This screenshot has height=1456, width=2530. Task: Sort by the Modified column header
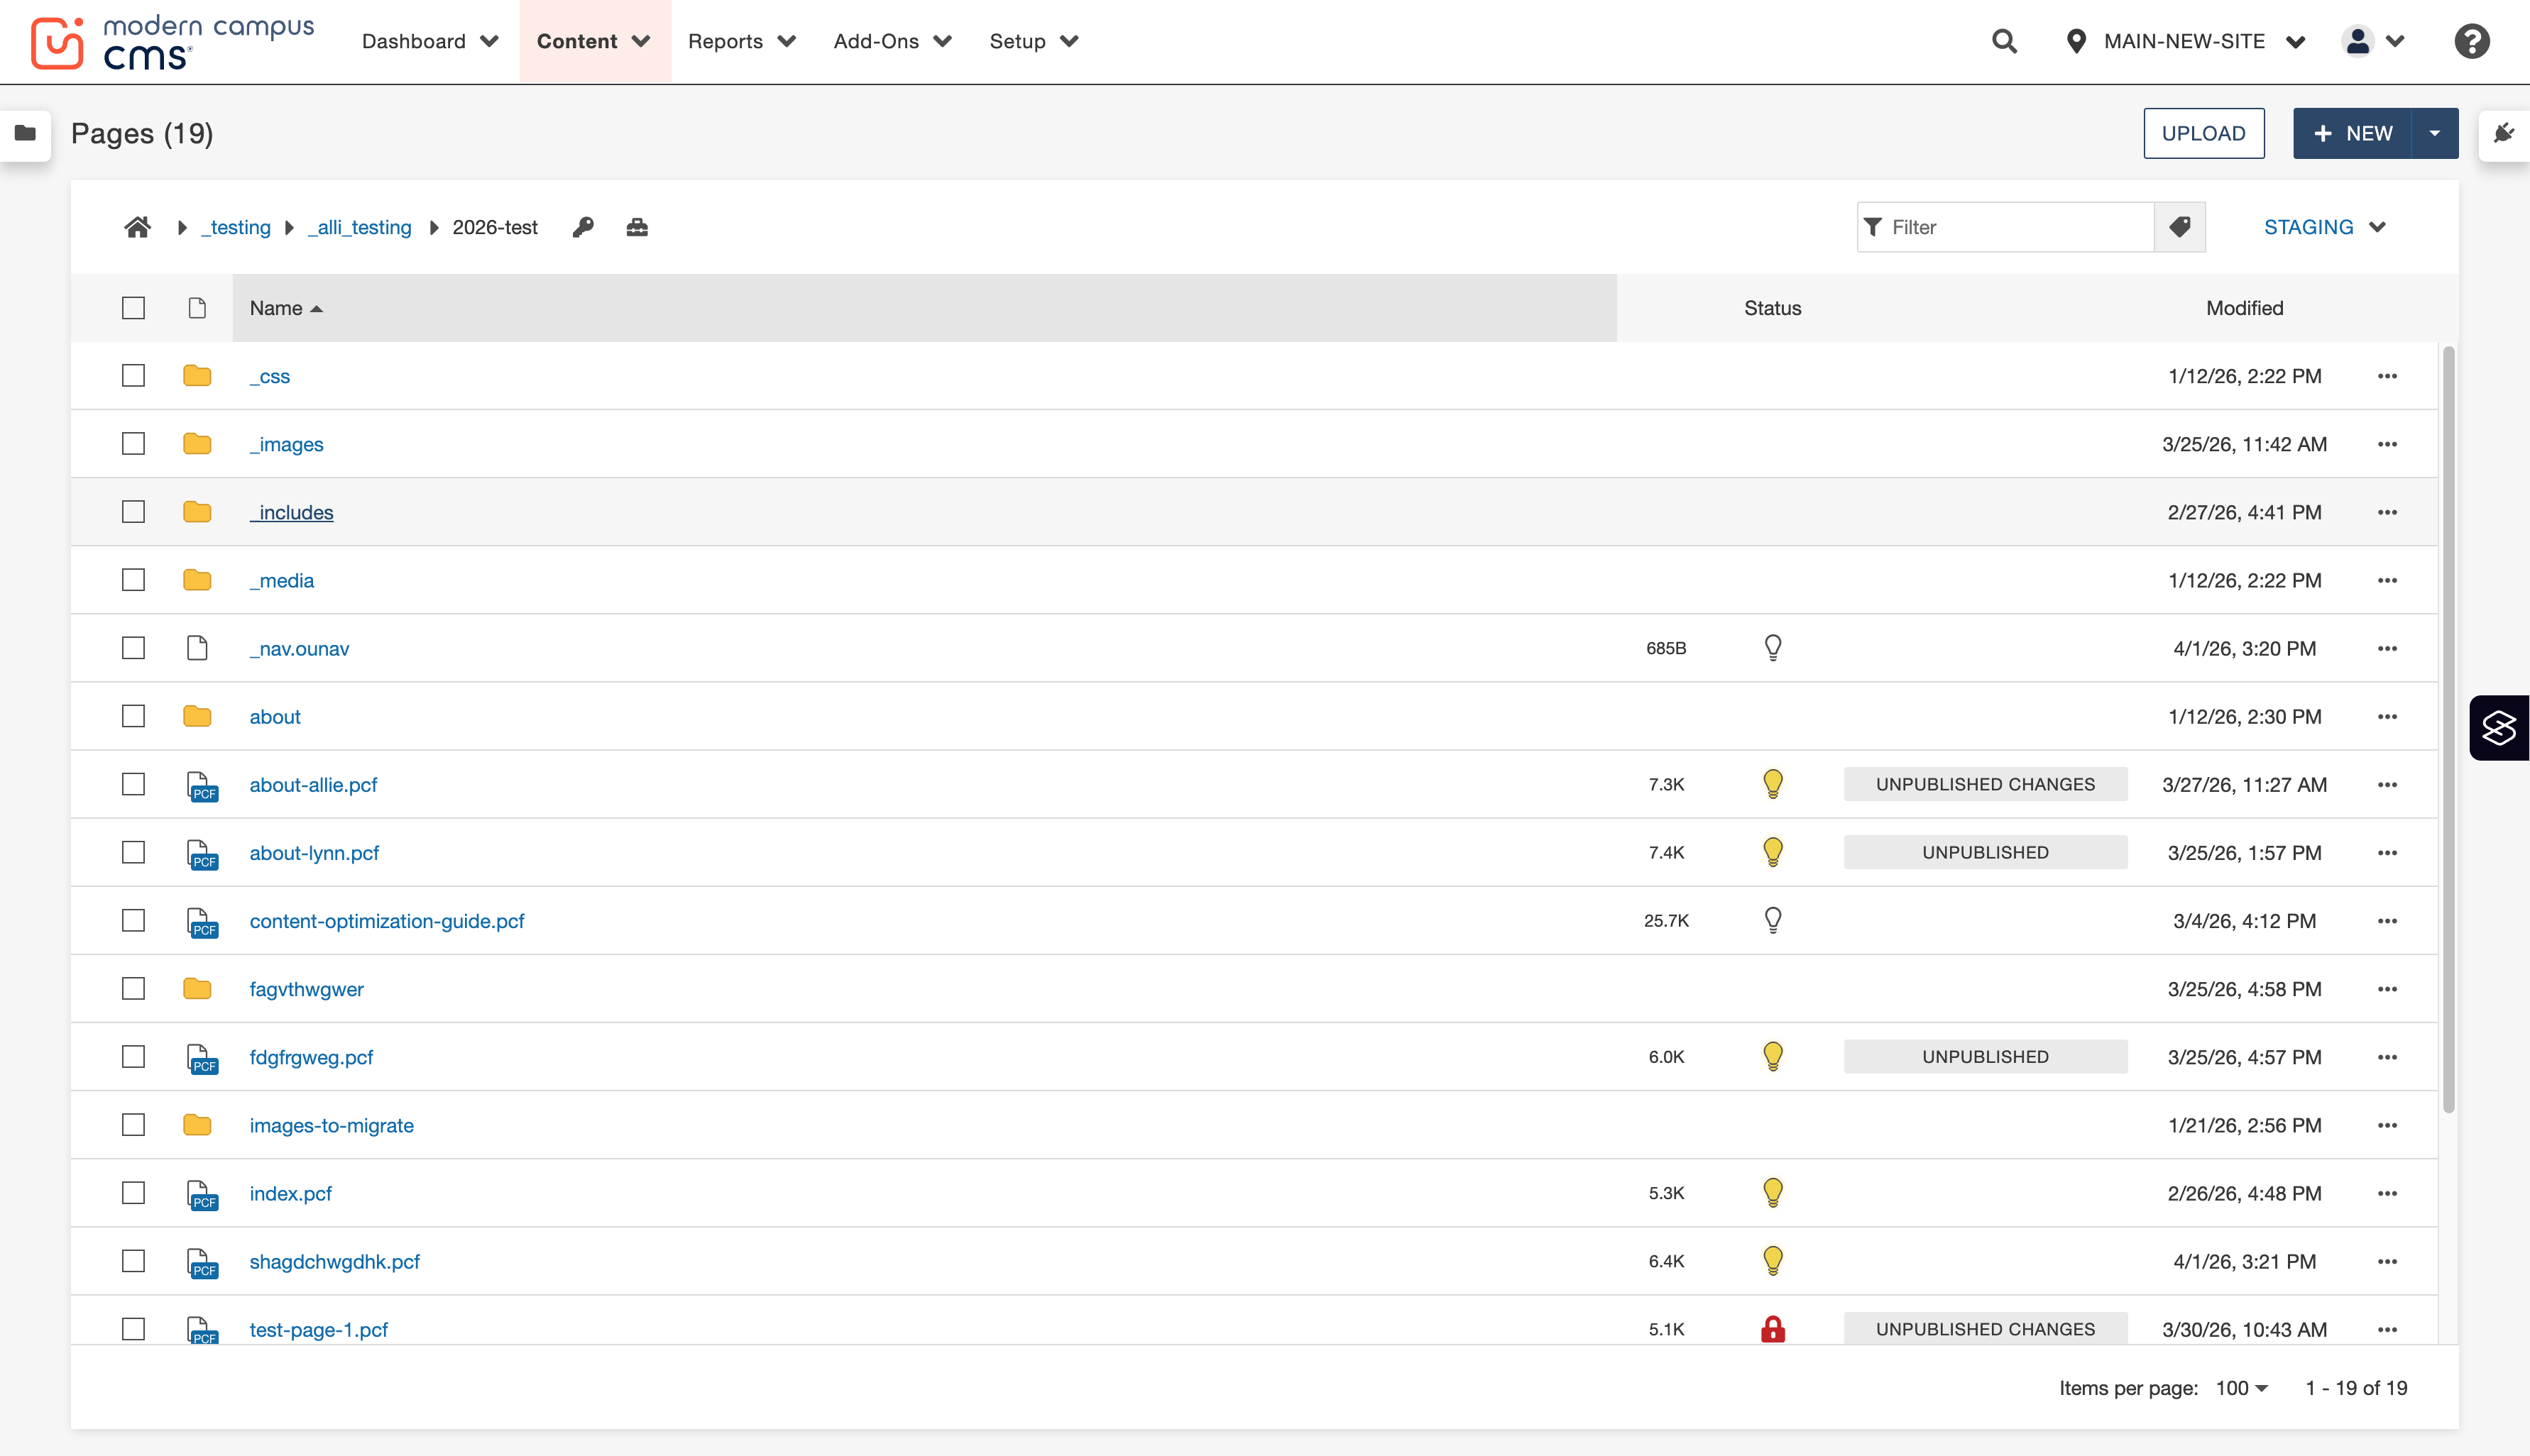click(2244, 308)
